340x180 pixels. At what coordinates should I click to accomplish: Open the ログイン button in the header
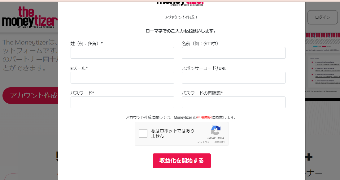(x=322, y=17)
